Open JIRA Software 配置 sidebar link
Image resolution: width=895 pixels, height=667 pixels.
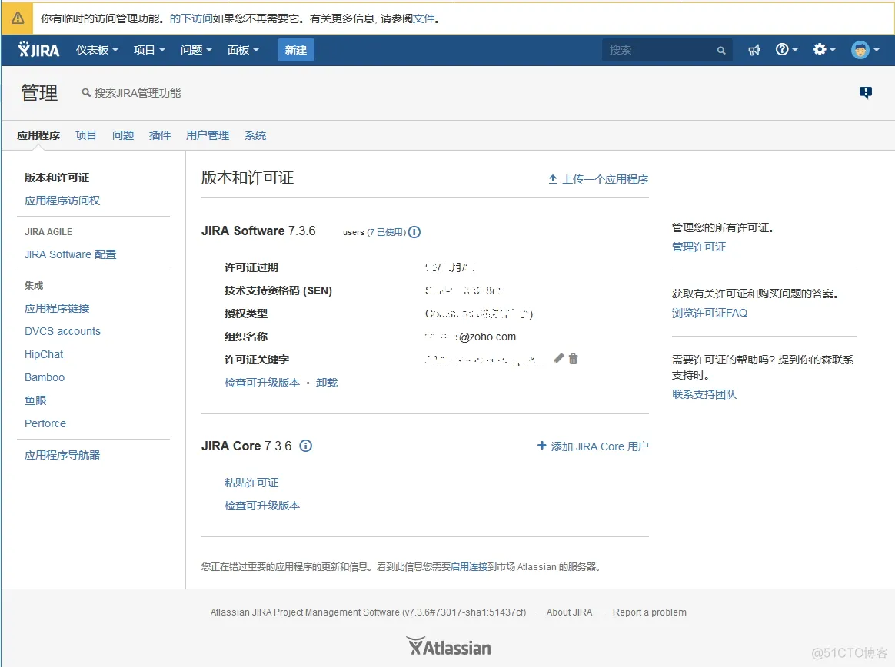click(70, 254)
